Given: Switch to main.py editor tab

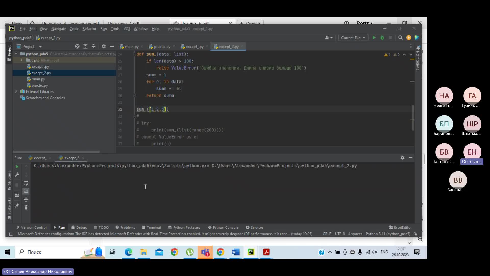Looking at the screenshot, I should [x=131, y=47].
